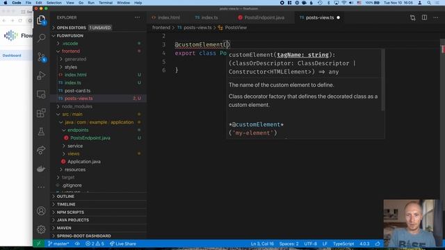The height and width of the screenshot is (250, 445).
Task: Click the status bar icon next to master*
Action: tap(77, 244)
